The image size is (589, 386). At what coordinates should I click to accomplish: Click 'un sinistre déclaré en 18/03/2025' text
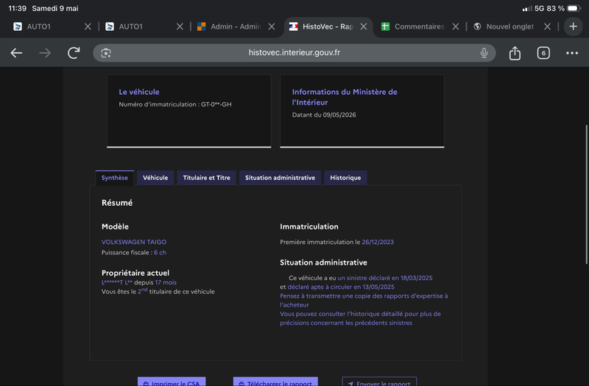coord(384,278)
